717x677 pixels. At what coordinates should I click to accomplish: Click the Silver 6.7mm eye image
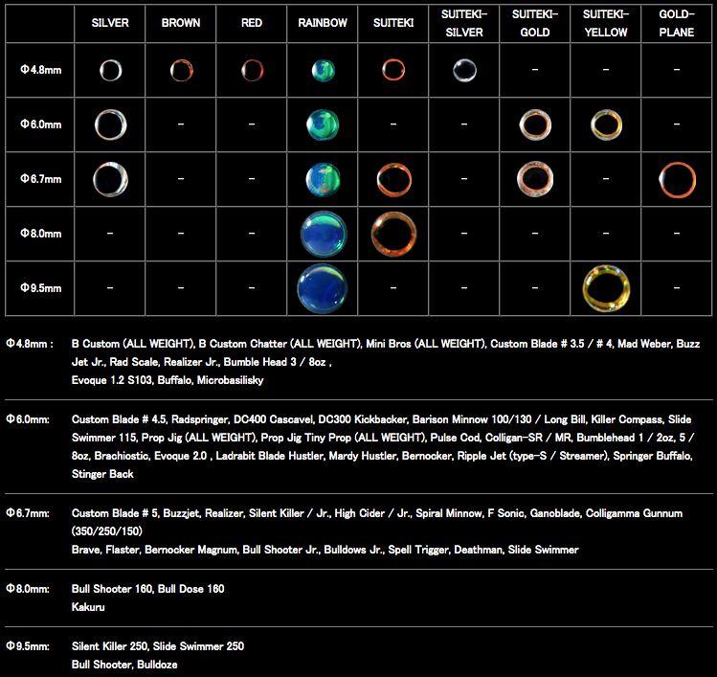111,179
